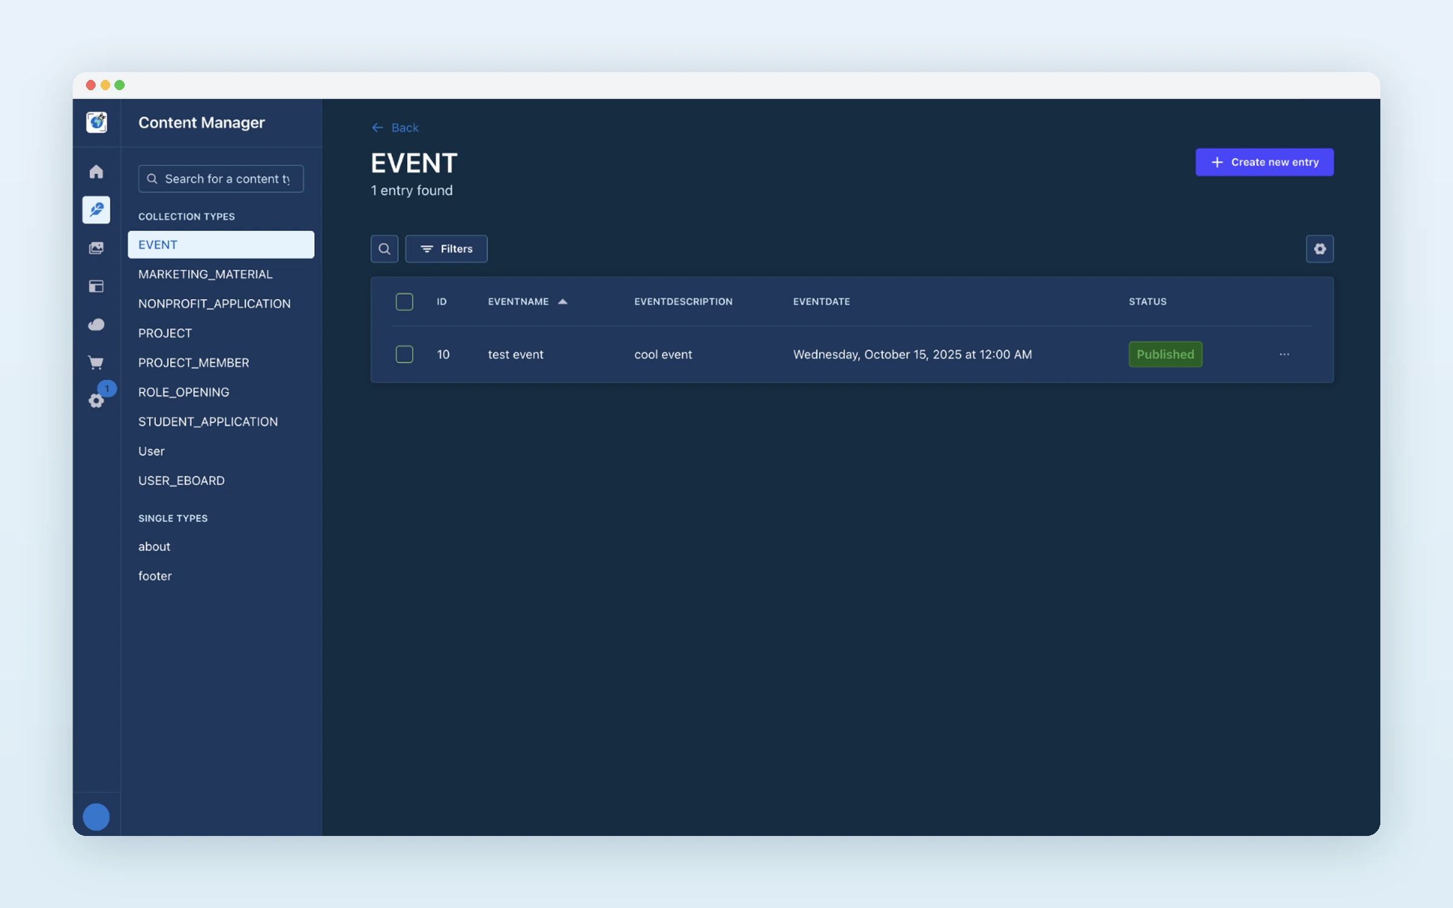The width and height of the screenshot is (1453, 908).
Task: Open STUDENT_APPLICATION collection type
Action: (208, 422)
